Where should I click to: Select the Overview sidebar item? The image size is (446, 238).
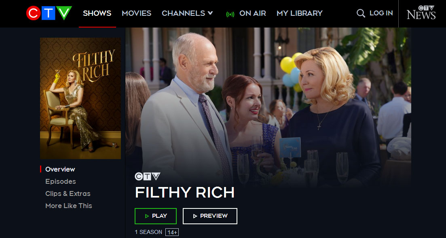point(60,169)
